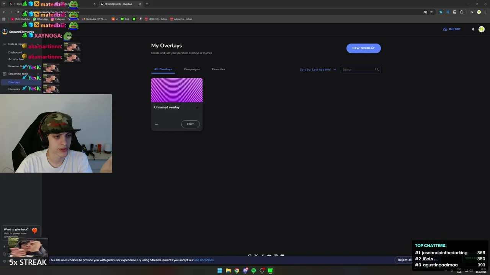Switch to the Favorites tab

coord(218,69)
